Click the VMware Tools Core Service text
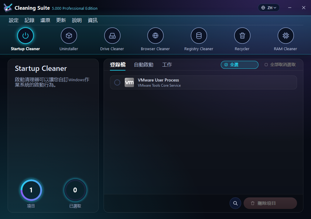 point(159,85)
